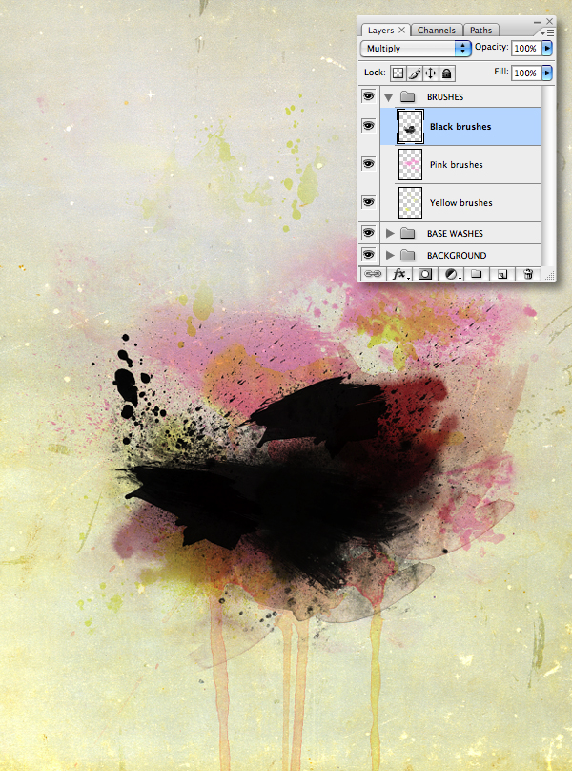Select the BRUSHES group name
The image size is (572, 771).
point(444,97)
